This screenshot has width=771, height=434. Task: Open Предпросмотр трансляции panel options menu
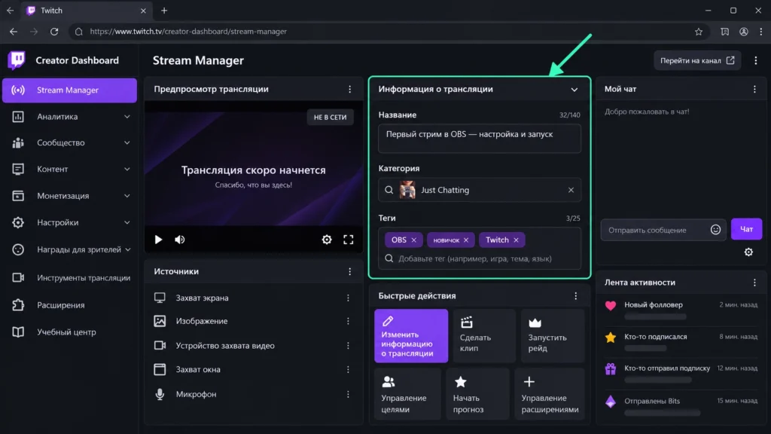coord(349,89)
